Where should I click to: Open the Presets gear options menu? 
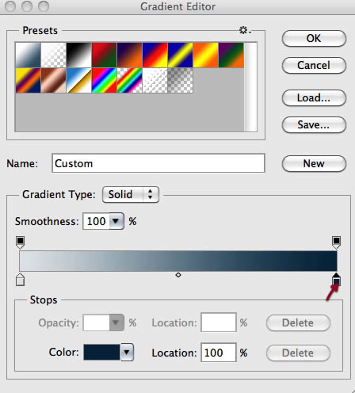click(x=245, y=30)
